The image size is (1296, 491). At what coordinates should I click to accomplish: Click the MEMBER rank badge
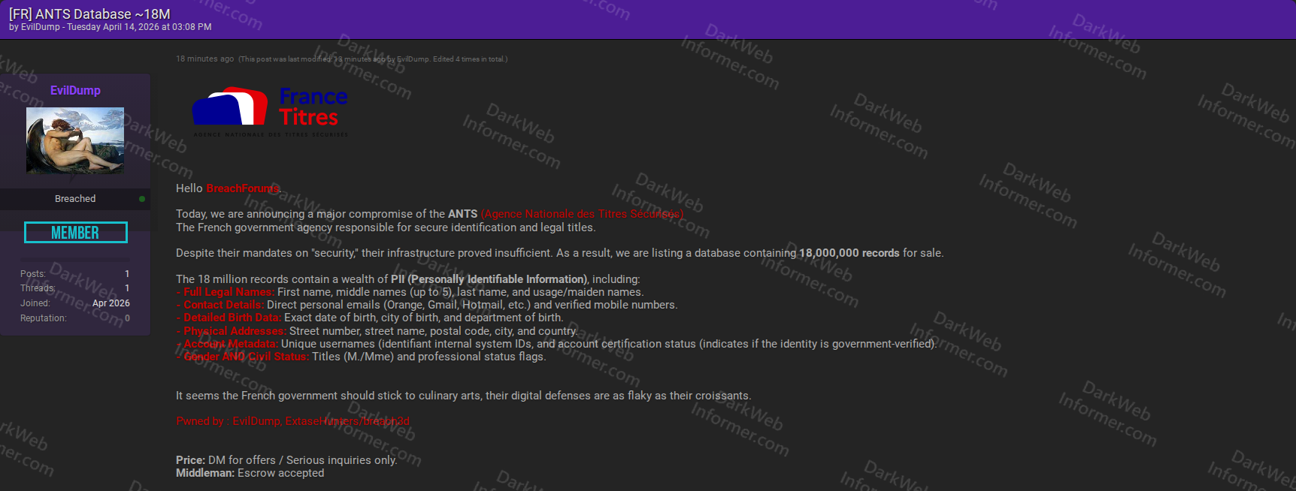tap(75, 233)
